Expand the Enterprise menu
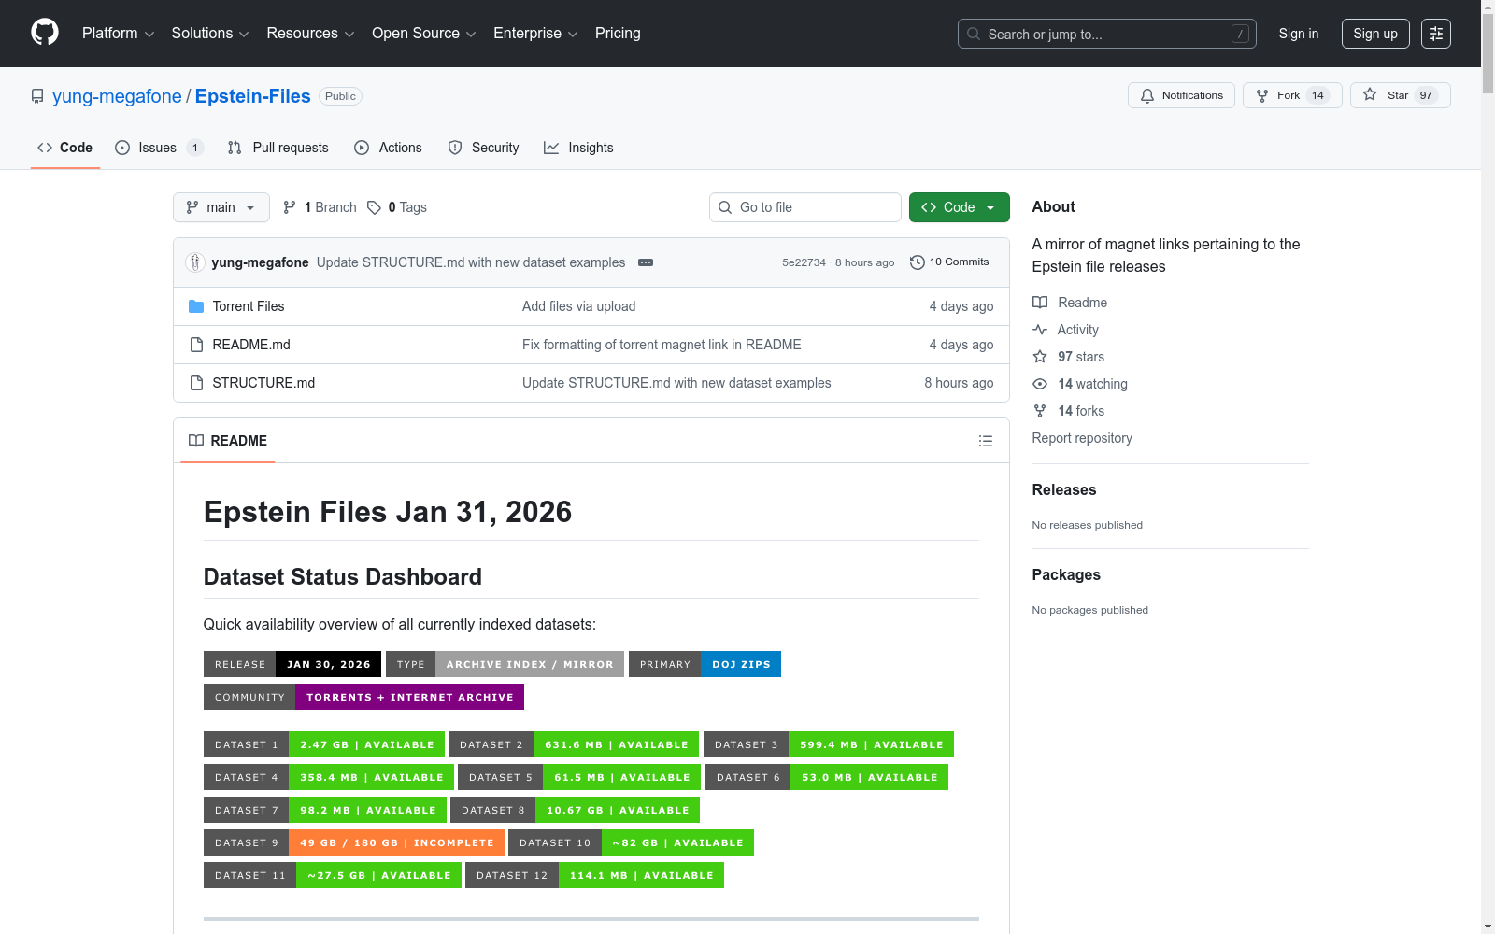This screenshot has width=1495, height=934. click(535, 34)
